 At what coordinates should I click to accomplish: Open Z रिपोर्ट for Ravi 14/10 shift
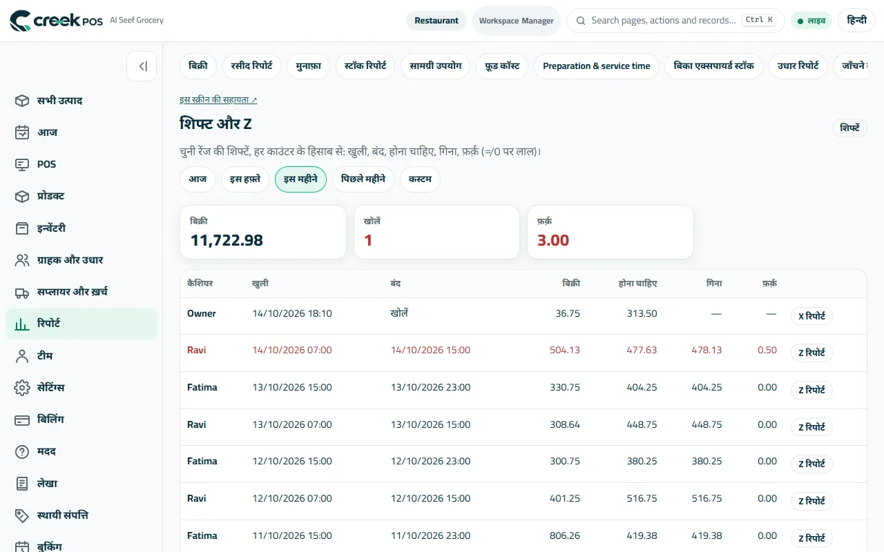[811, 353]
